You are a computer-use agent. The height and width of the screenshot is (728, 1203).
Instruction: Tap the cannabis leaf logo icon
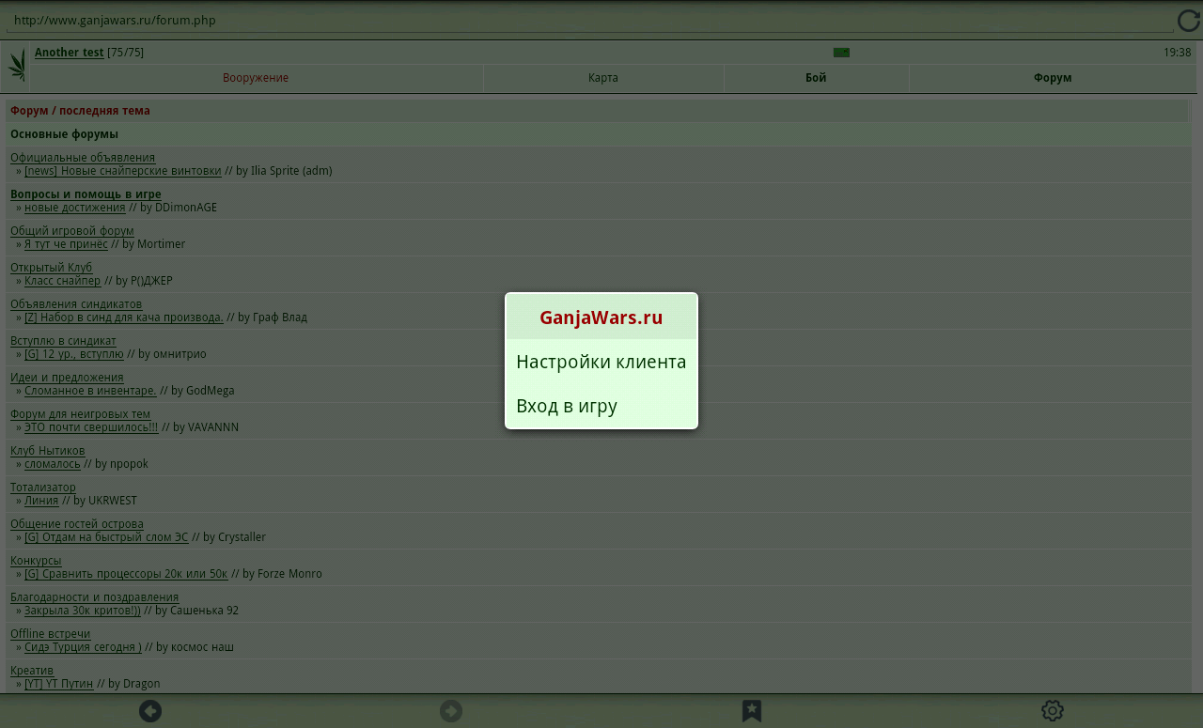pos(17,66)
